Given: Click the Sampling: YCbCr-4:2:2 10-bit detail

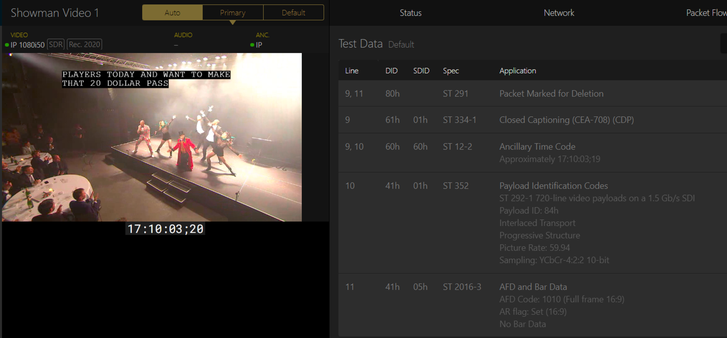Looking at the screenshot, I should [554, 260].
